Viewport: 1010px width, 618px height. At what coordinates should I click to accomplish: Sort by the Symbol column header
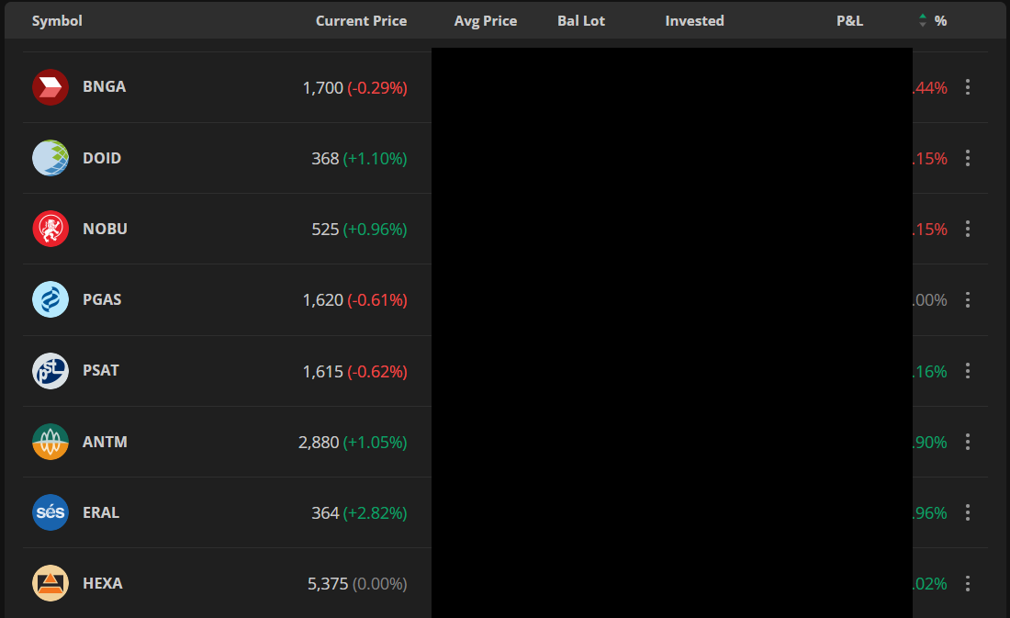[57, 20]
